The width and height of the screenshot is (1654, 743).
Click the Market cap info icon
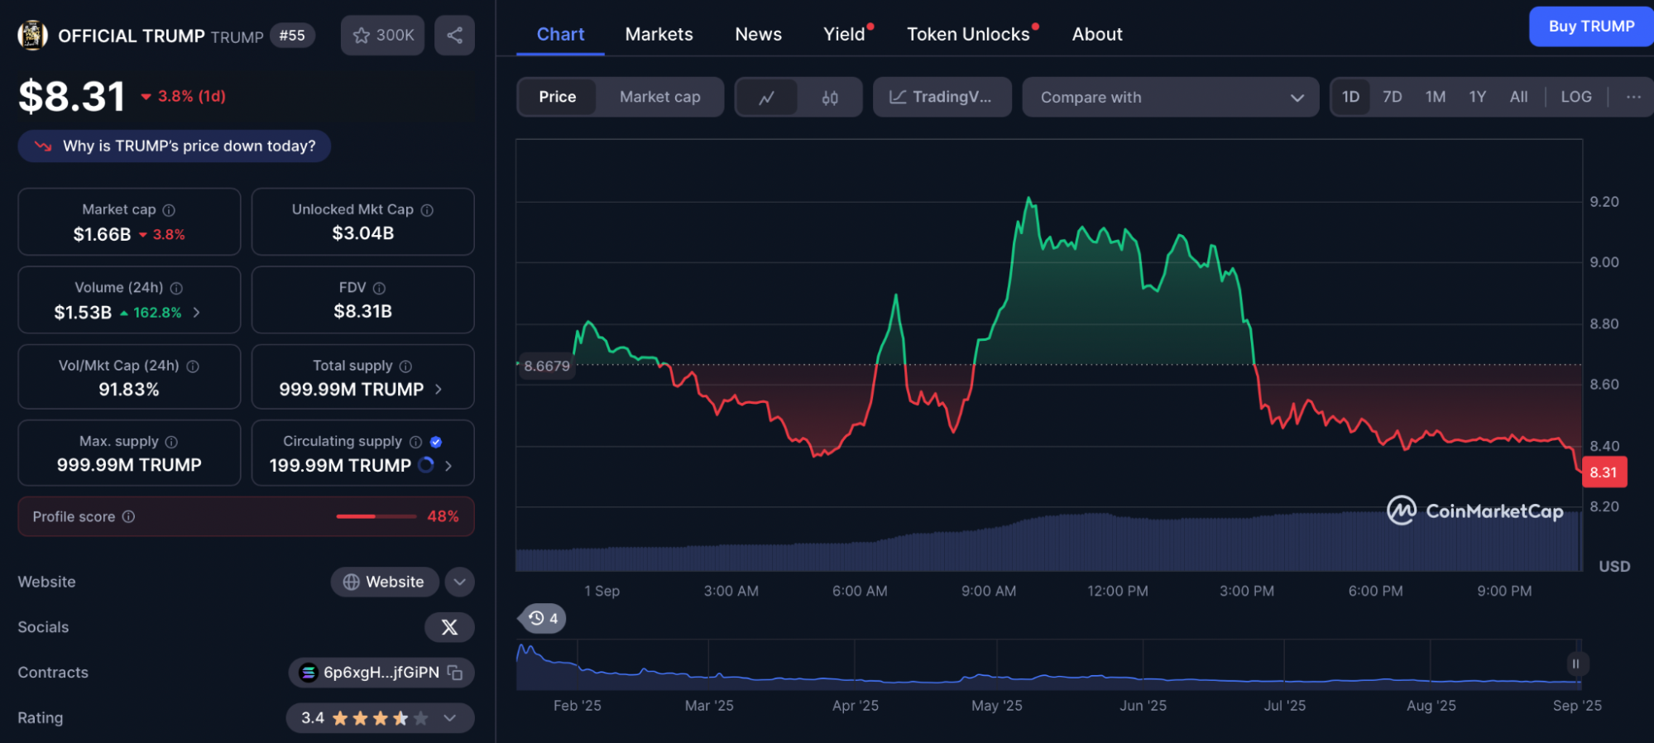[169, 210]
